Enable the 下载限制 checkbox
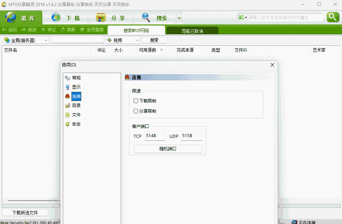The height and width of the screenshot is (224, 342). coord(136,101)
